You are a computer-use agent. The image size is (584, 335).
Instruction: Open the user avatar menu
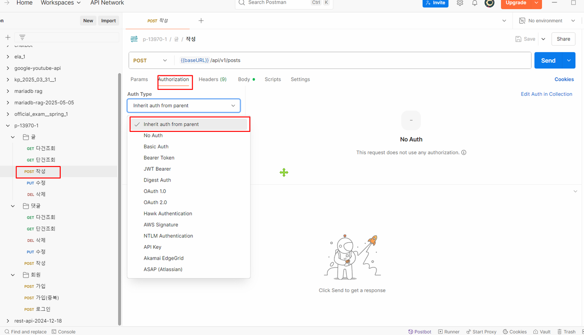pyautogui.click(x=490, y=3)
